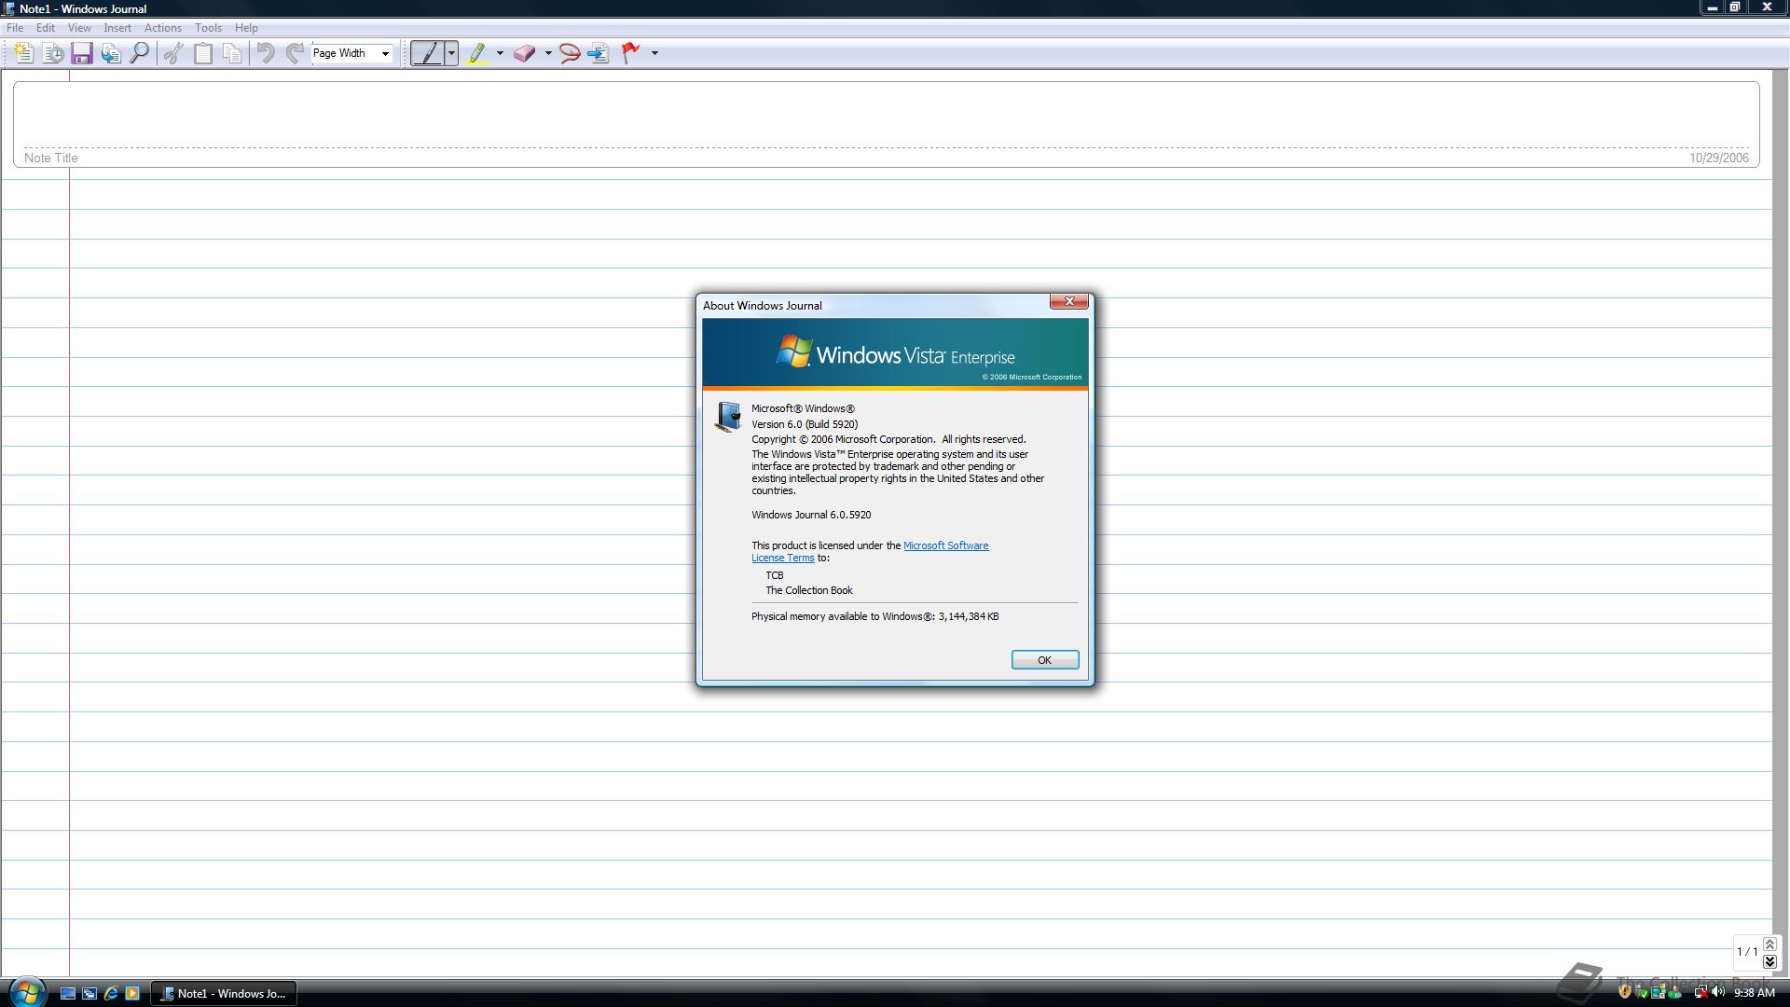
Task: Go to previous page with double up arrow
Action: (x=1769, y=945)
